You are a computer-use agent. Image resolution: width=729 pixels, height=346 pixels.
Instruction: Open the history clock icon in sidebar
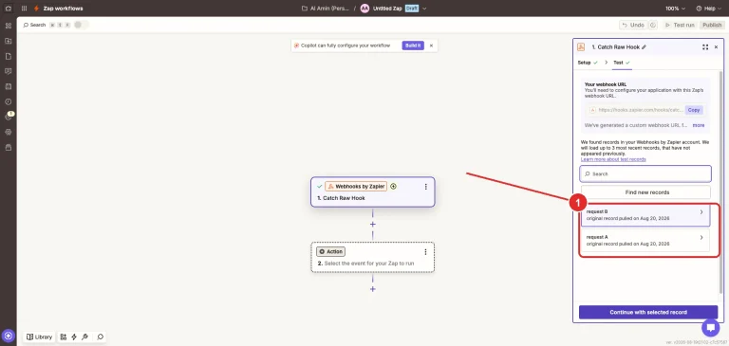8,101
